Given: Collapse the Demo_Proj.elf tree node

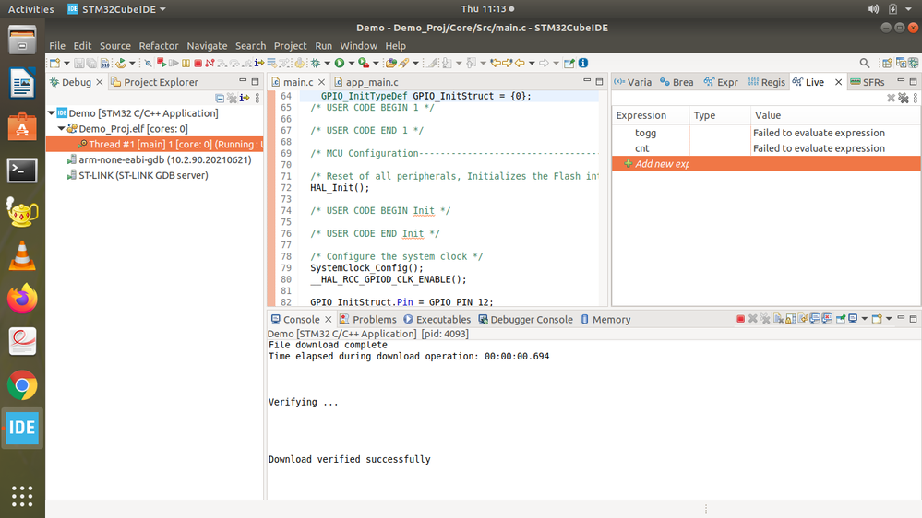Looking at the screenshot, I should (62, 129).
